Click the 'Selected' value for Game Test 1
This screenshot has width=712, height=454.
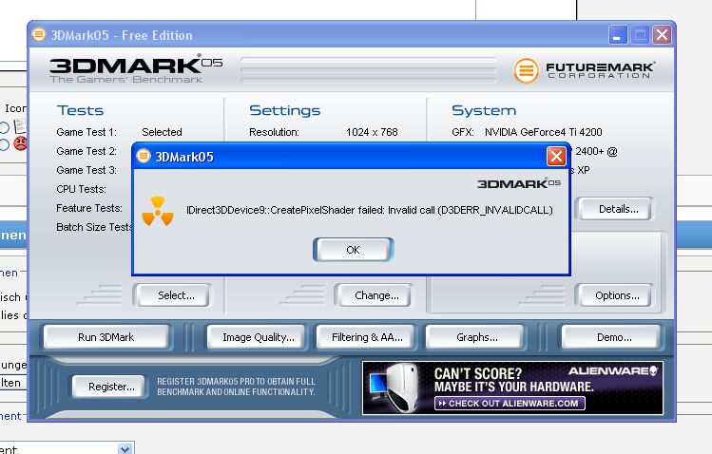pos(162,132)
